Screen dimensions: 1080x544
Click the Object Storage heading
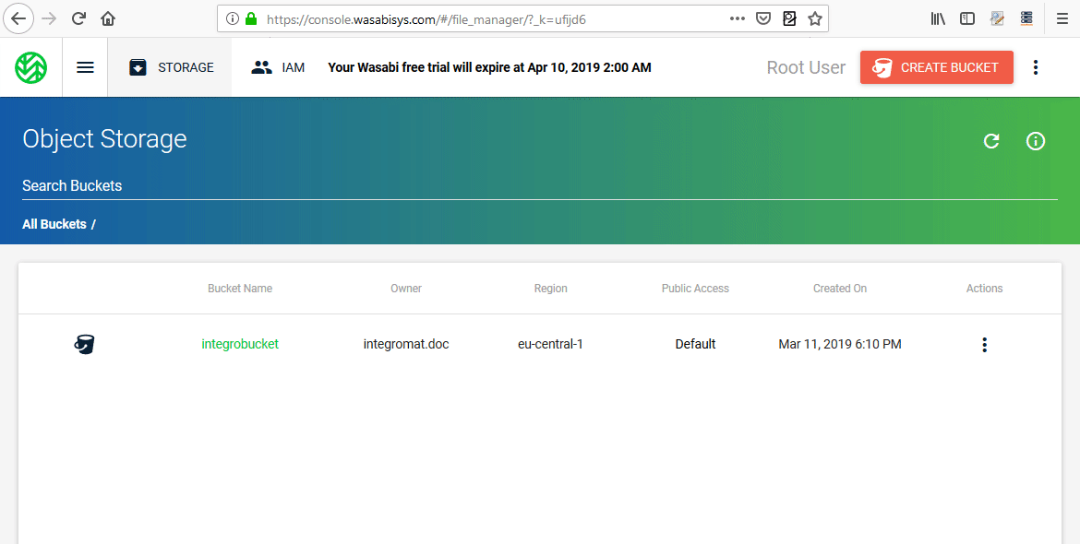(104, 139)
